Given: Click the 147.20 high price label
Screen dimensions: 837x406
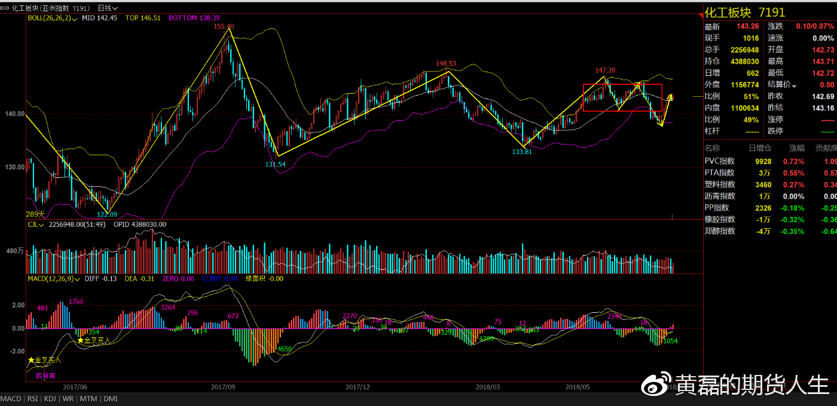Looking at the screenshot, I should pos(605,70).
